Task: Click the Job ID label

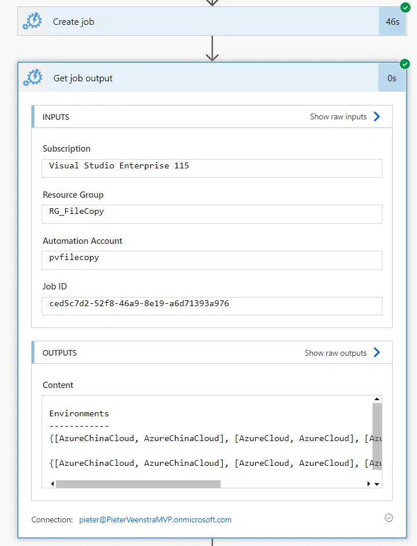Action: coord(54,286)
